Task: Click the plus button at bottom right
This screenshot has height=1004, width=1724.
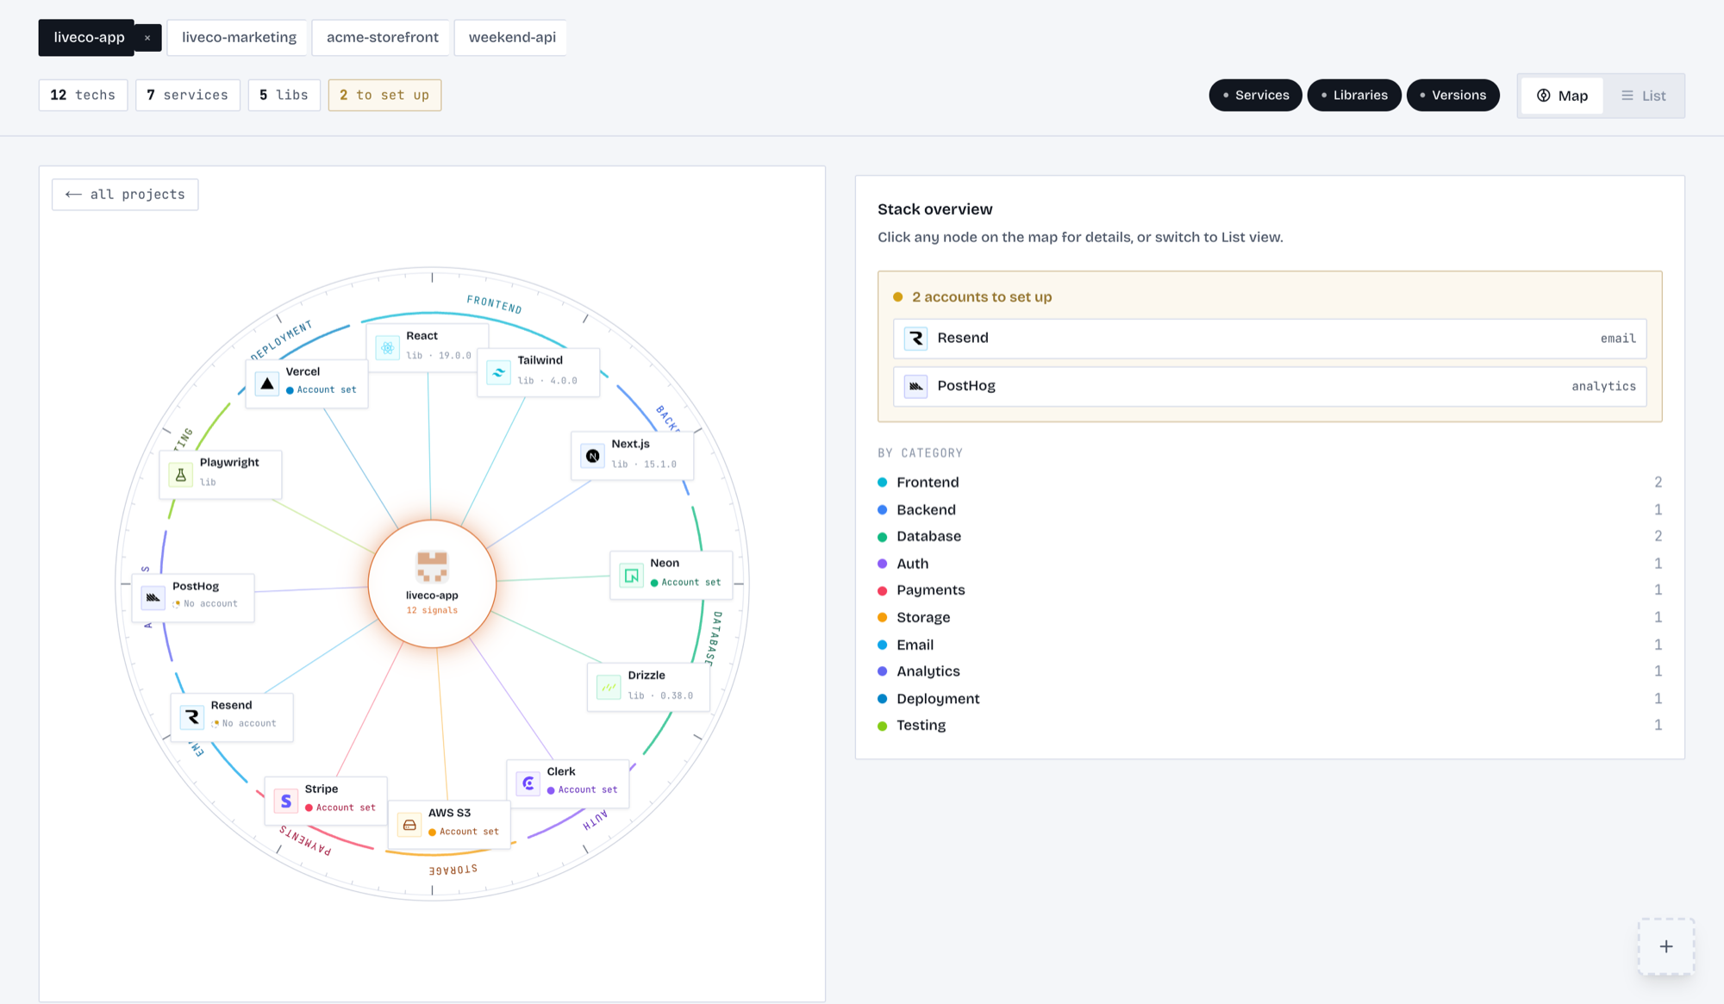Action: pyautogui.click(x=1666, y=946)
